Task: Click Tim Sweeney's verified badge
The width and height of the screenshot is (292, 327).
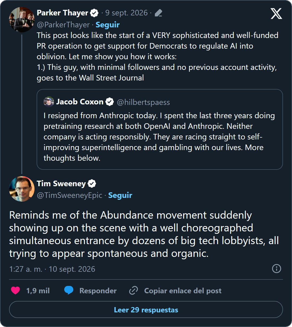Action: [92, 184]
